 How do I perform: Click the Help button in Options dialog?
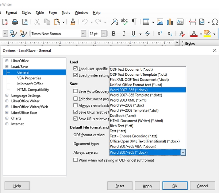(x=17, y=186)
